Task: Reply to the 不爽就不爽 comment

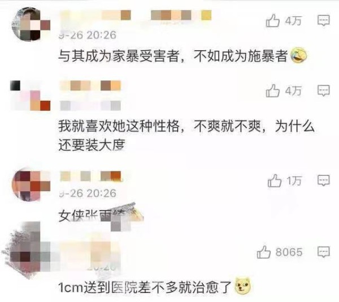Action: [x=323, y=90]
